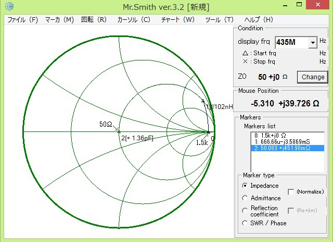Open the マーカ (M) menu
This screenshot has width=333, height=242.
coord(59,20)
